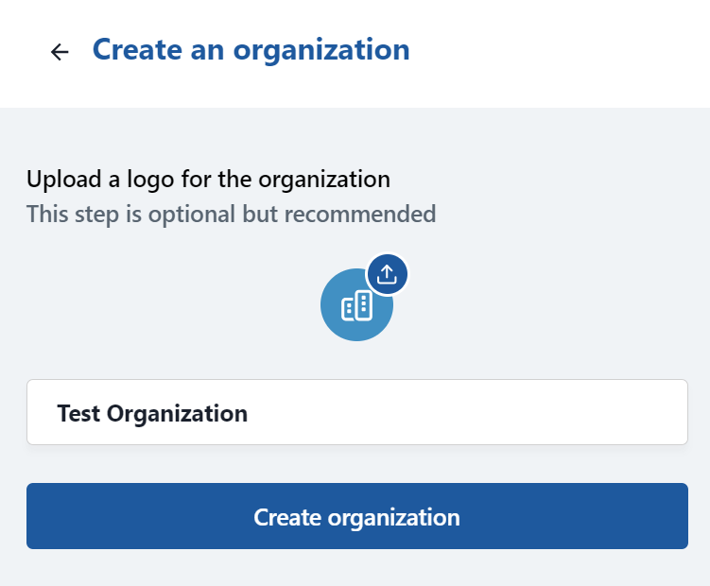The image size is (710, 586).
Task: Select the light blue organization avatar circle
Action: tap(350, 312)
